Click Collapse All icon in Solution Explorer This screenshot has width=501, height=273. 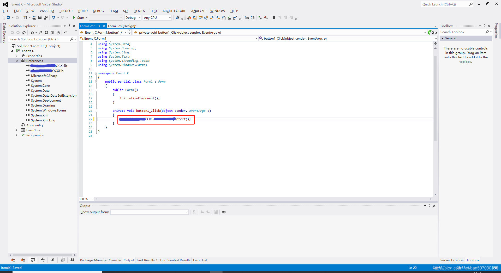click(x=52, y=33)
